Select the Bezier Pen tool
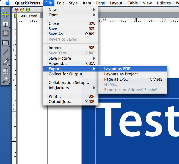 point(5,62)
